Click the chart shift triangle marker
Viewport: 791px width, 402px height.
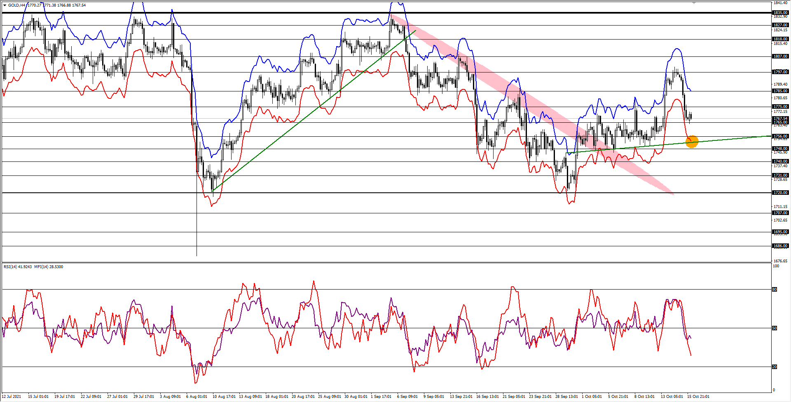point(694,3)
